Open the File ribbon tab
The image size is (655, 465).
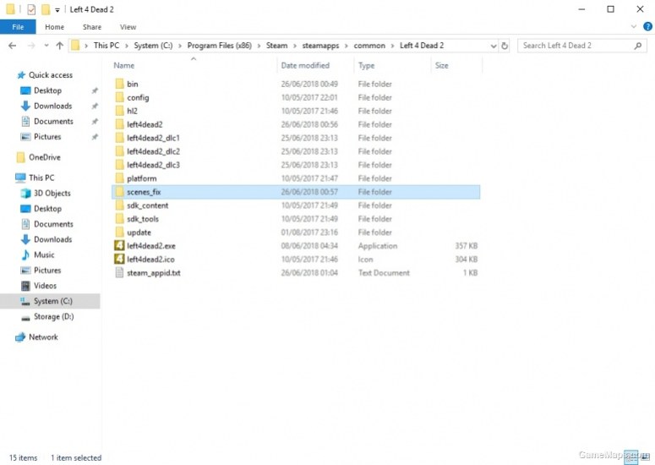tap(18, 27)
